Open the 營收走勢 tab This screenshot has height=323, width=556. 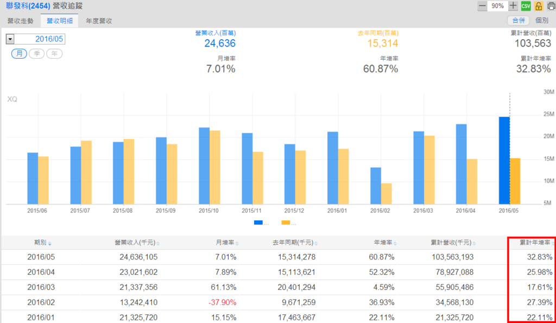point(20,21)
